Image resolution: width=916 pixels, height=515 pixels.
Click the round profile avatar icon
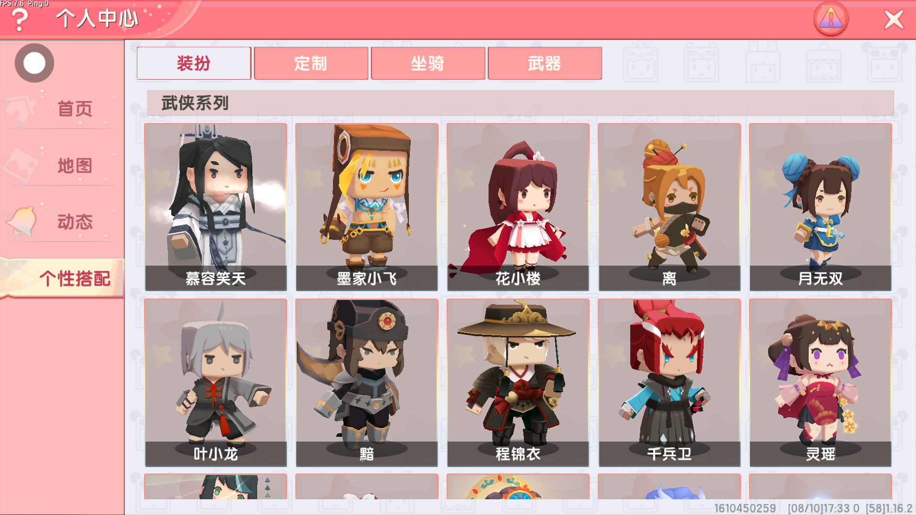[x=34, y=63]
